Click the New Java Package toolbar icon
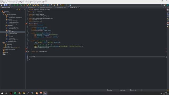 [28, 5]
